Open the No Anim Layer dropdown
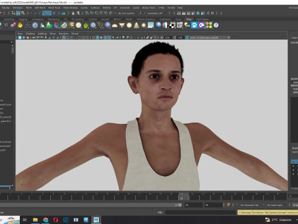Image resolution: width=298 pixels, height=224 pixels. [x=276, y=205]
